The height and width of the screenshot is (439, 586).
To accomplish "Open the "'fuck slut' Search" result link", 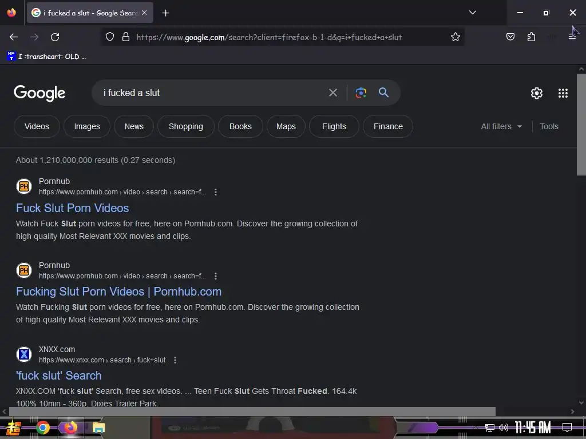I will [59, 376].
